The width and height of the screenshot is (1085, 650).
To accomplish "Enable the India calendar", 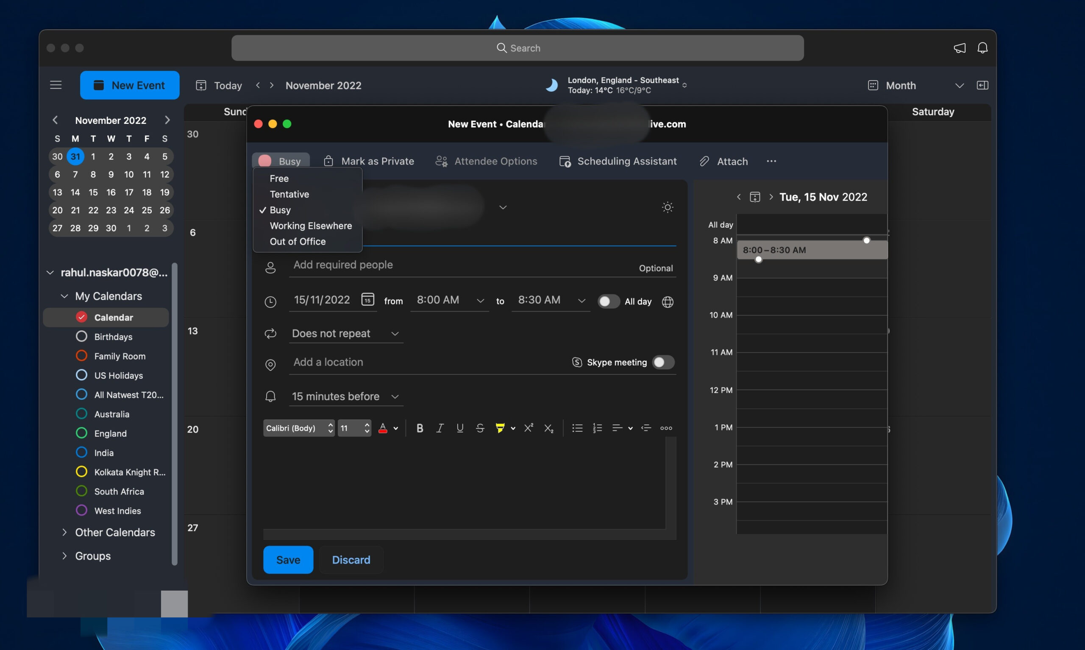I will click(81, 452).
